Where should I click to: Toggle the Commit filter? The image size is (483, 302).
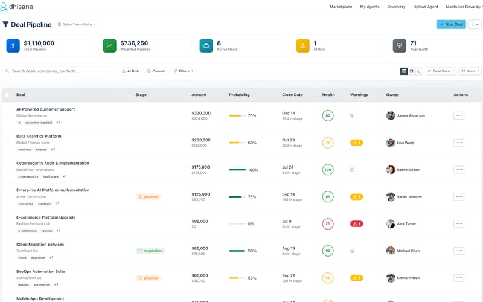(156, 71)
